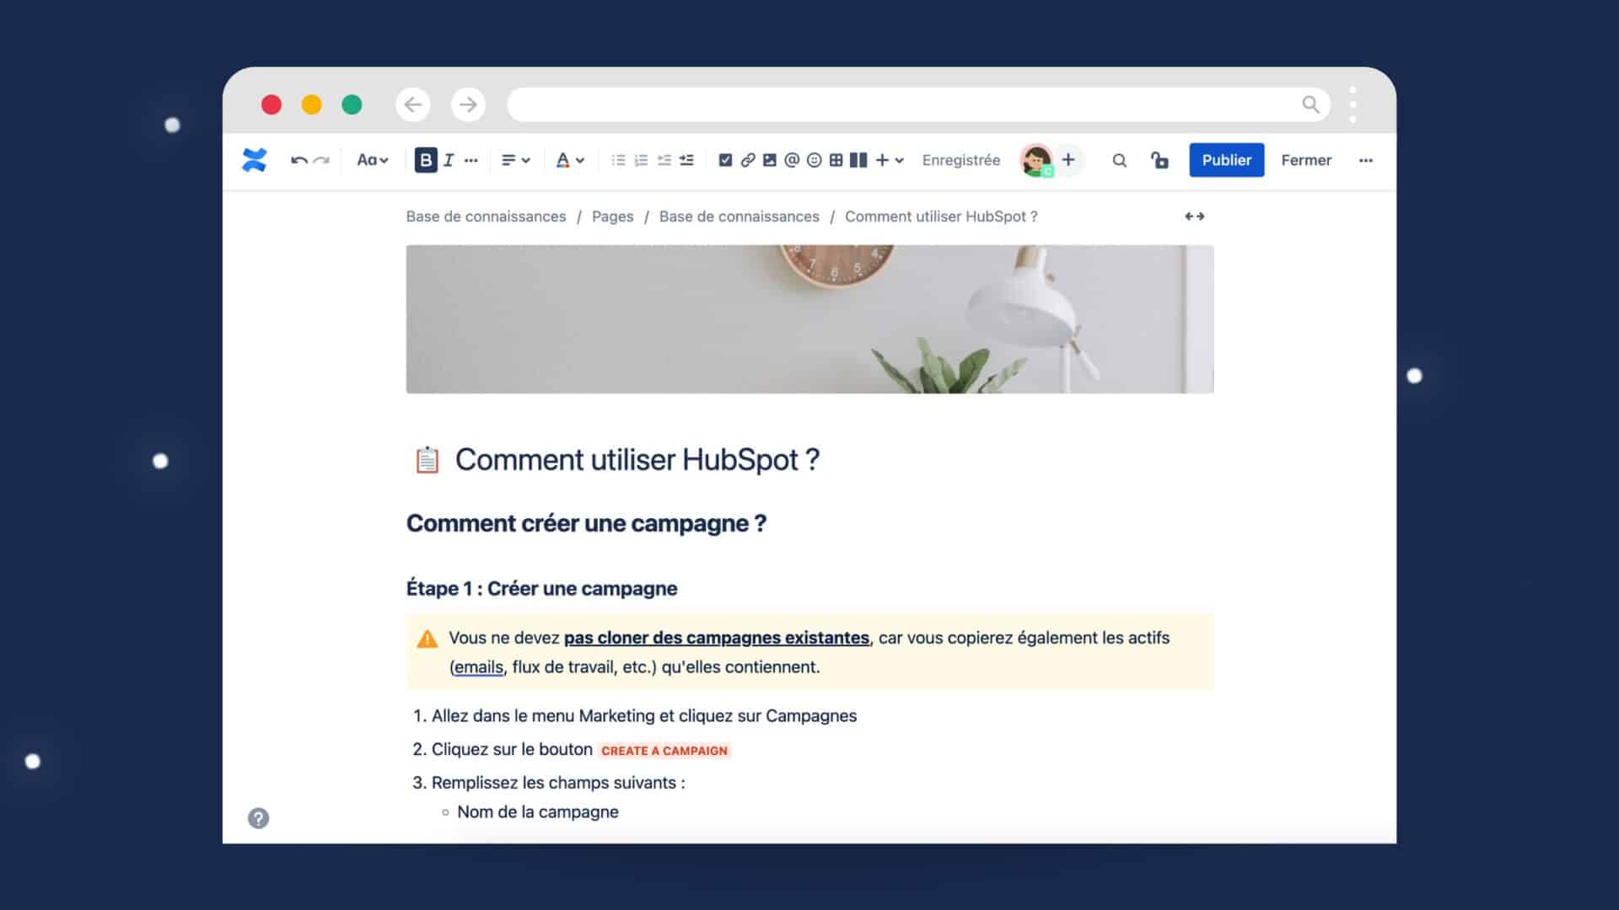Open the more actions ellipsis menu
The image size is (1619, 910).
(1366, 160)
